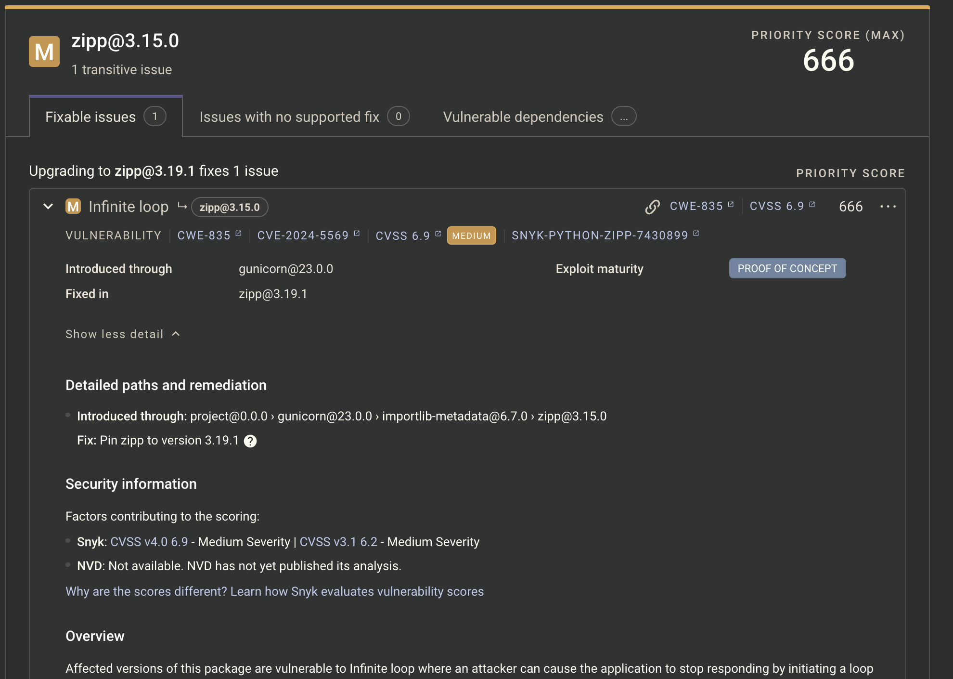953x679 pixels.
Task: Click the 1 transitive issue text
Action: tap(122, 70)
